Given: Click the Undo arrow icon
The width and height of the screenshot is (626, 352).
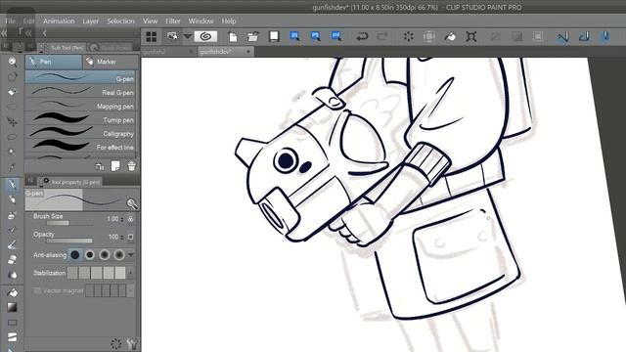Looking at the screenshot, I should [x=362, y=37].
